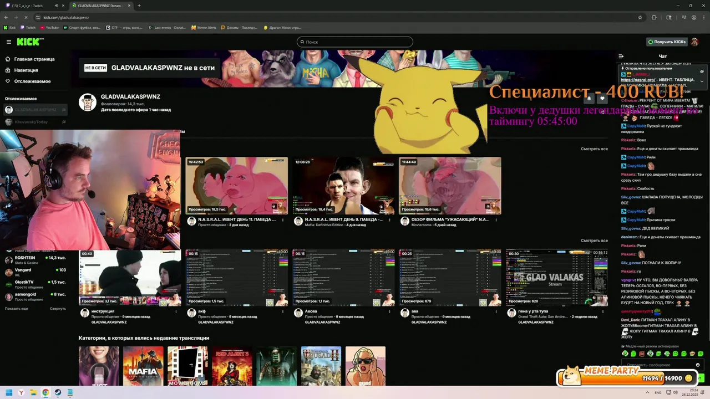
Task: Open options menu for инструкция clip
Action: (x=176, y=312)
